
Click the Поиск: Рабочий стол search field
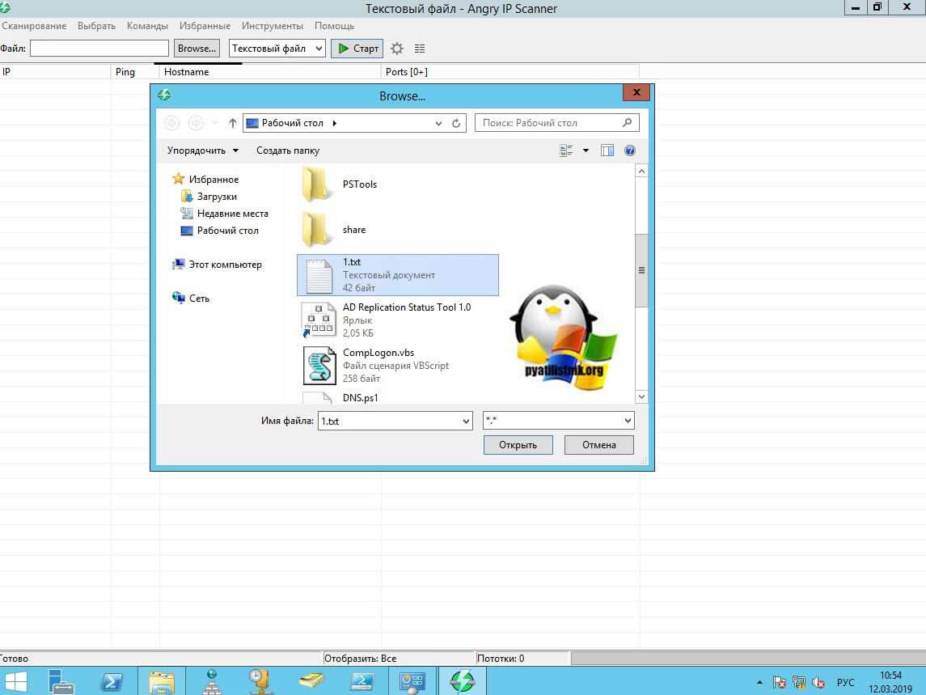[x=550, y=123]
